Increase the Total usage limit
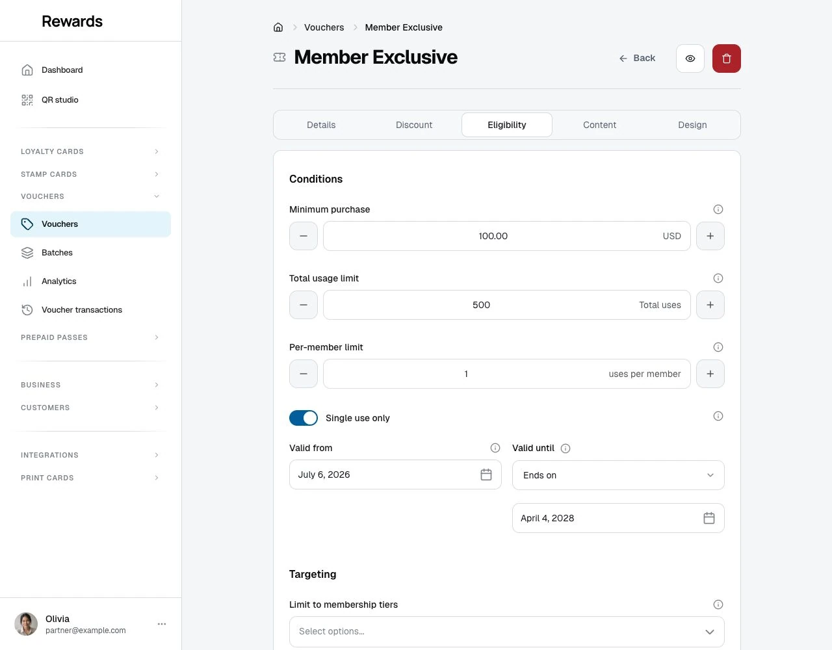 (x=710, y=305)
